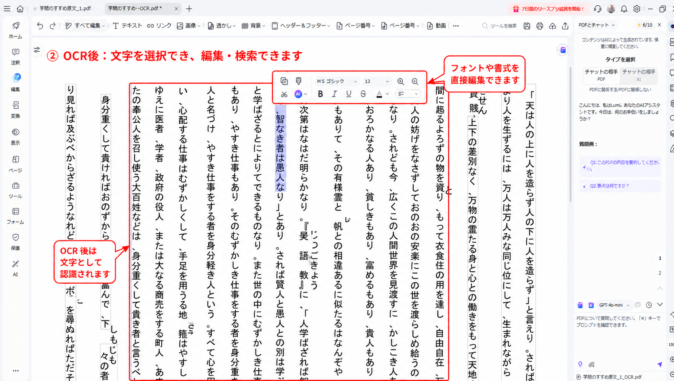Open the MS ゴシック font dropdown
This screenshot has height=381, width=674.
337,81
